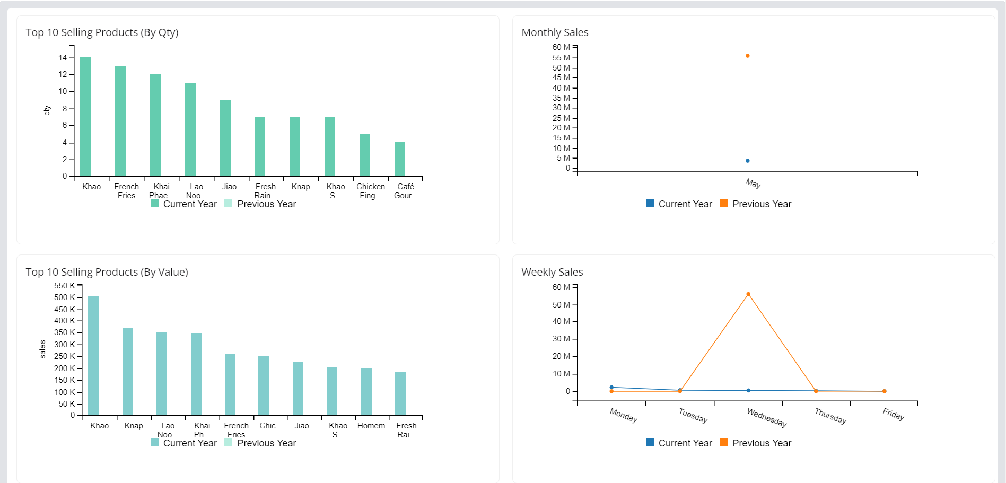Hide Current Year series via Weekly Sales legend label
This screenshot has height=483, width=1006.
[x=685, y=443]
